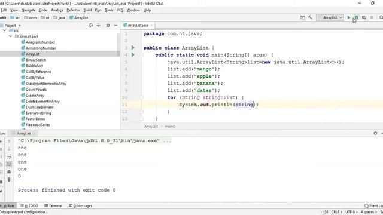The image size is (383, 215).
Task: Open the Tools menu
Action: pyautogui.click(x=109, y=10)
